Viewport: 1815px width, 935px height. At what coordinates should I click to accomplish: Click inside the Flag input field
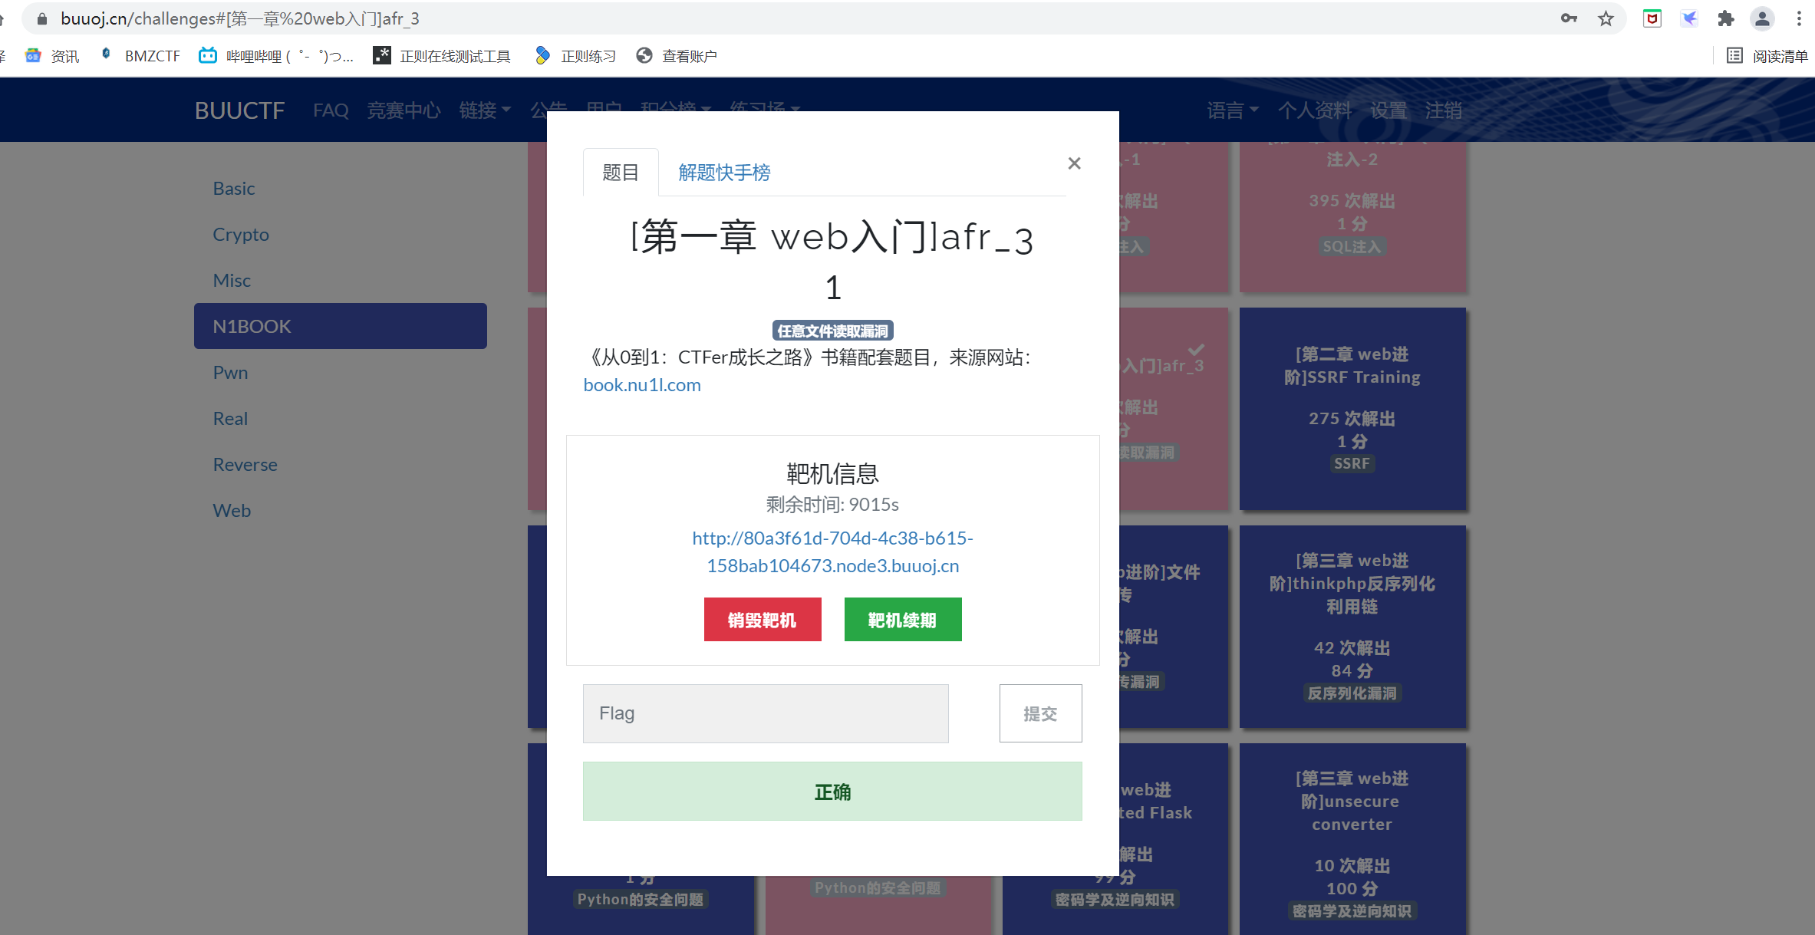tap(765, 713)
